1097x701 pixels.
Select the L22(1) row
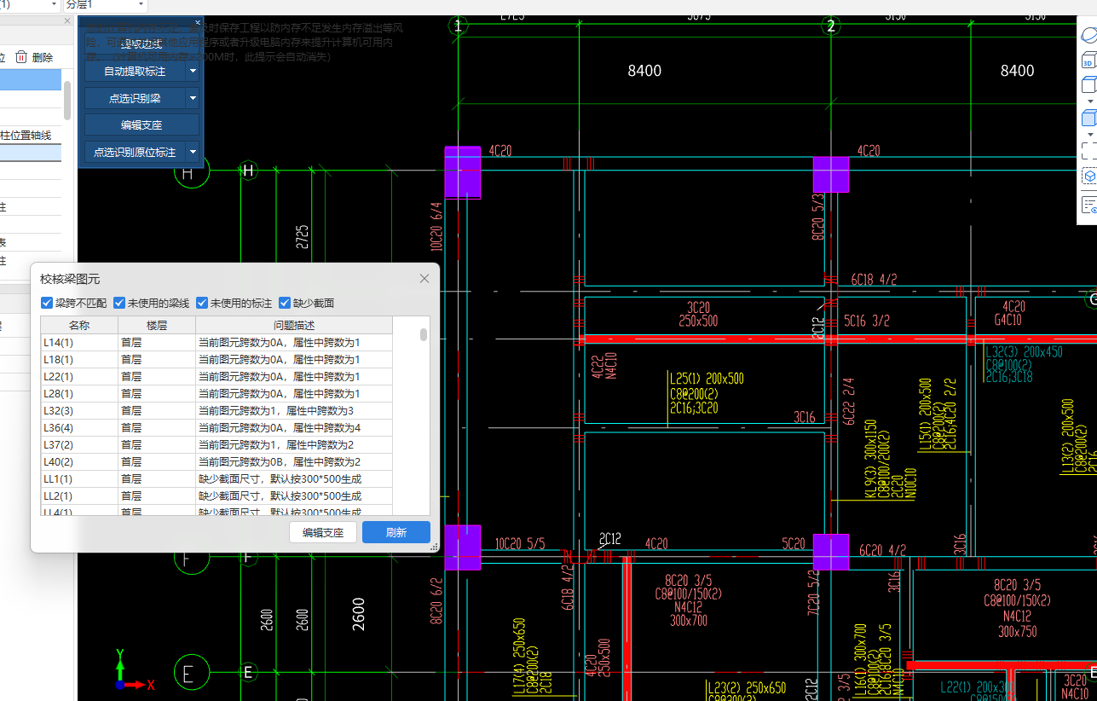[217, 376]
